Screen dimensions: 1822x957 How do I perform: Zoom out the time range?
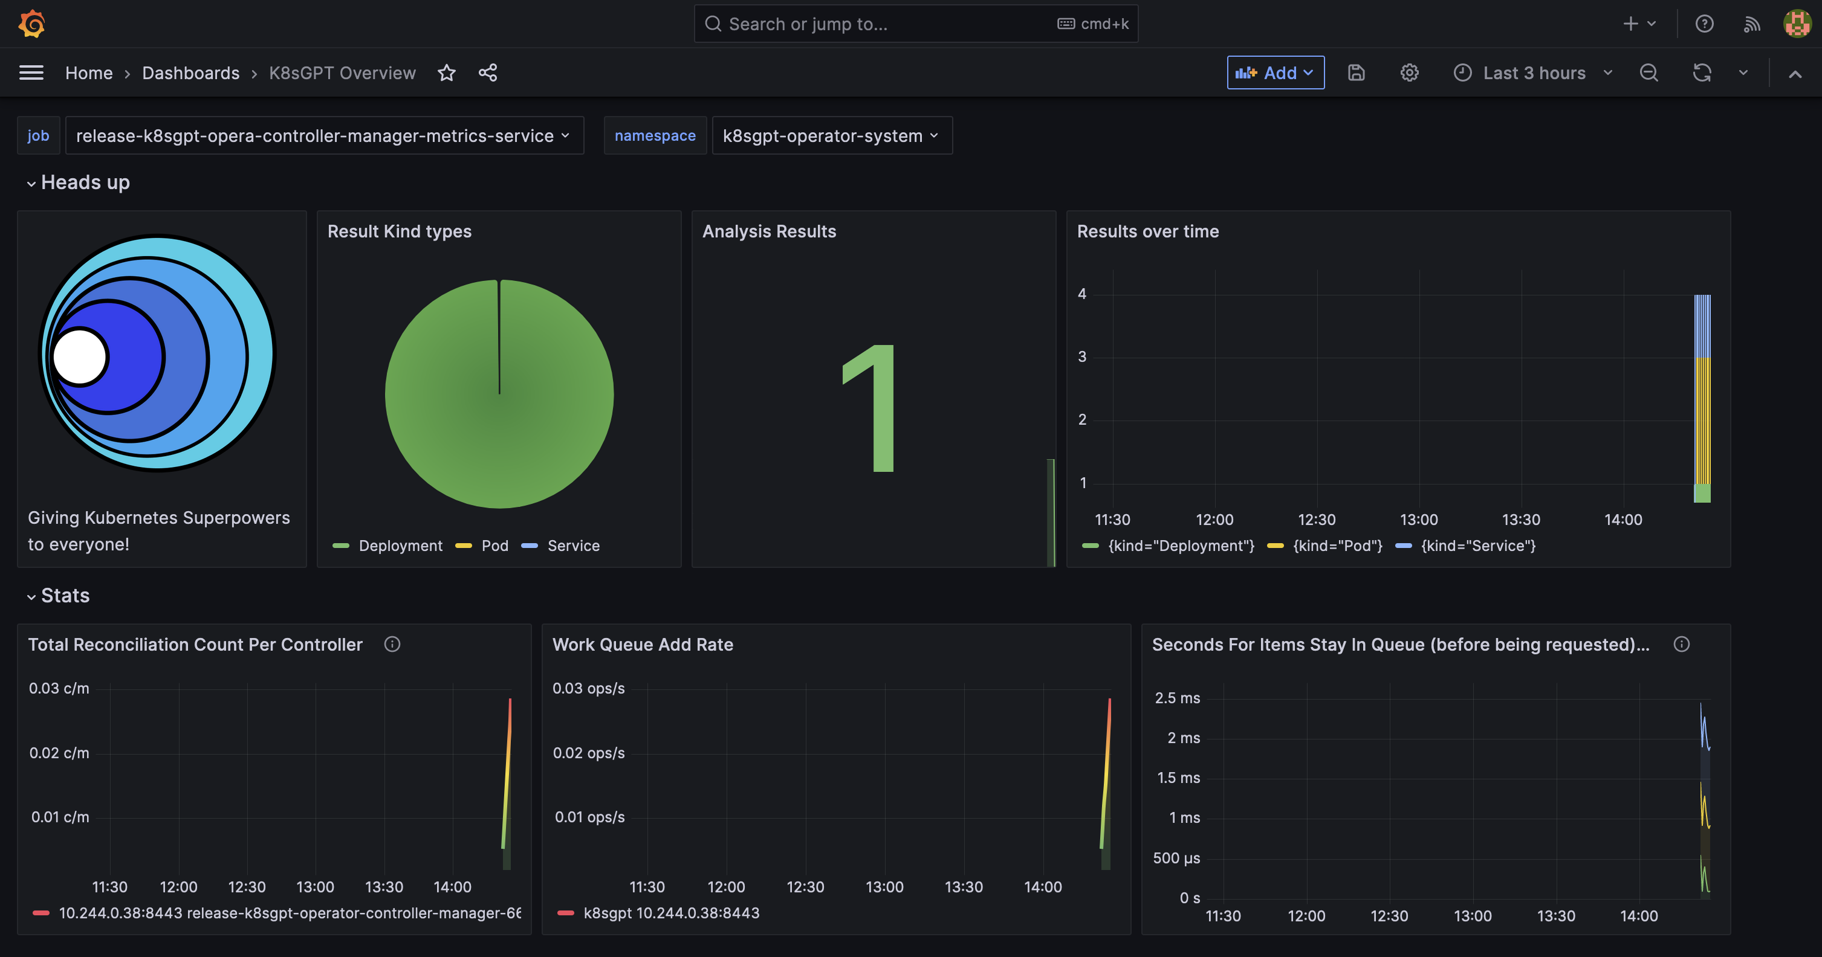click(x=1649, y=72)
